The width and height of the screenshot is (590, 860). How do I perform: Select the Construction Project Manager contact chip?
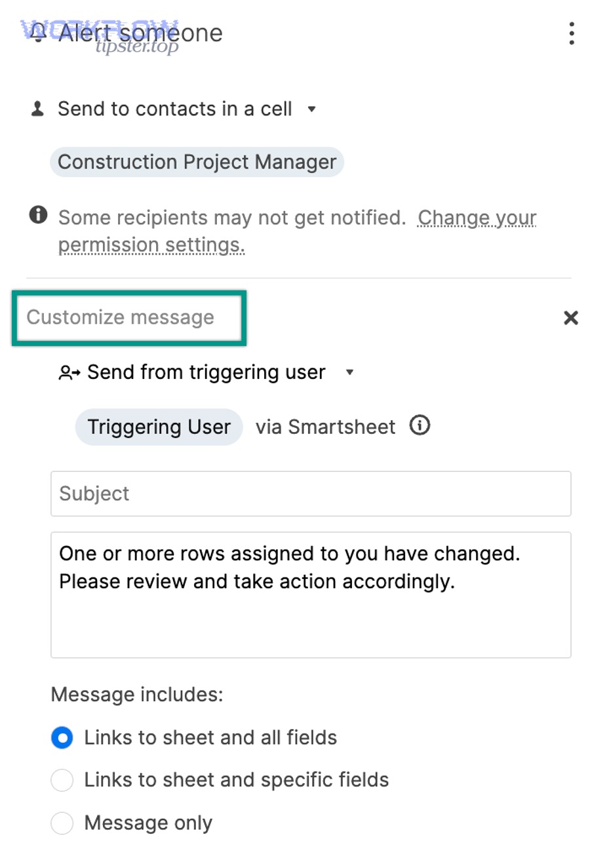(196, 161)
